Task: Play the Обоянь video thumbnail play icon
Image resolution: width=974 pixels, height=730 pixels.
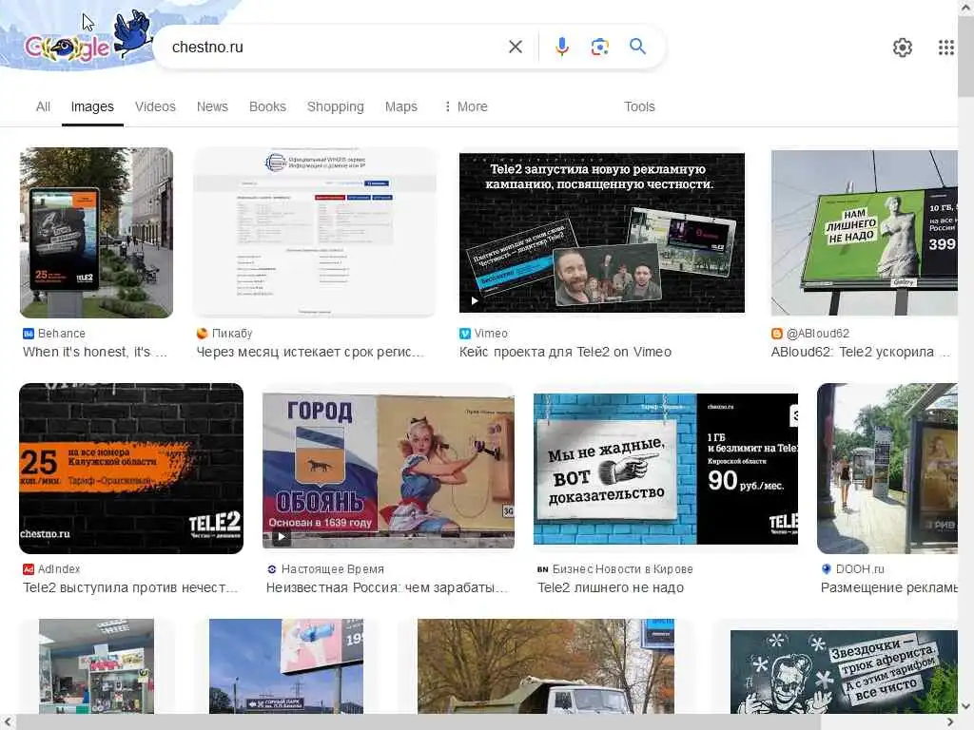Action: (281, 537)
